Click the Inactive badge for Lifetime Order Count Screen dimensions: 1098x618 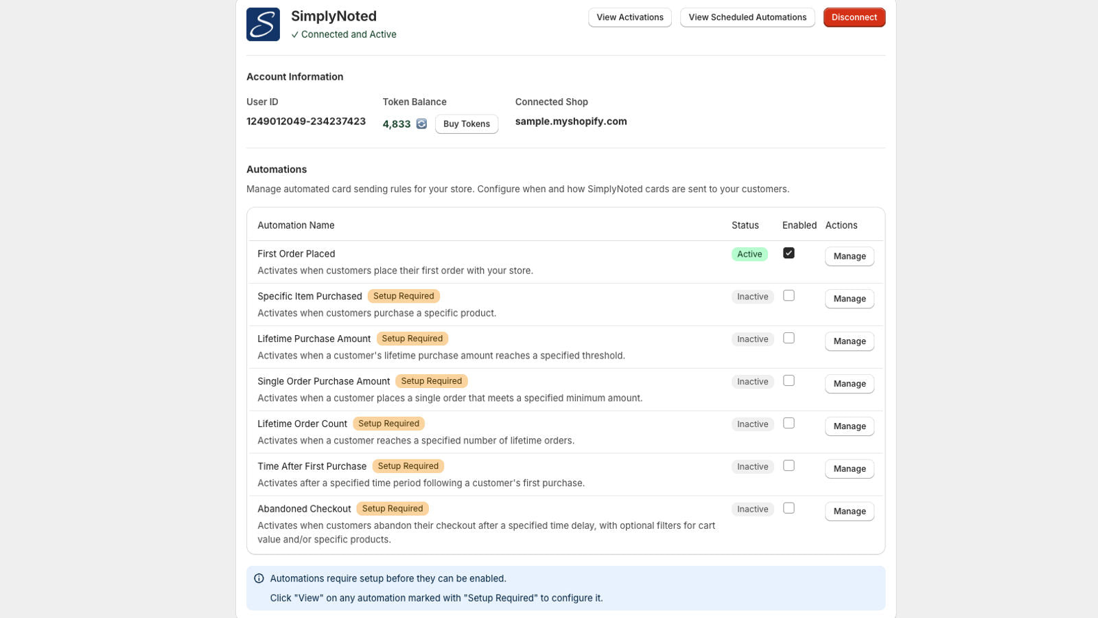pyautogui.click(x=752, y=424)
